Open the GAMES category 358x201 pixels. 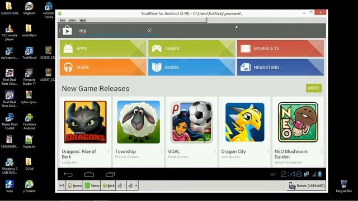[x=191, y=49]
